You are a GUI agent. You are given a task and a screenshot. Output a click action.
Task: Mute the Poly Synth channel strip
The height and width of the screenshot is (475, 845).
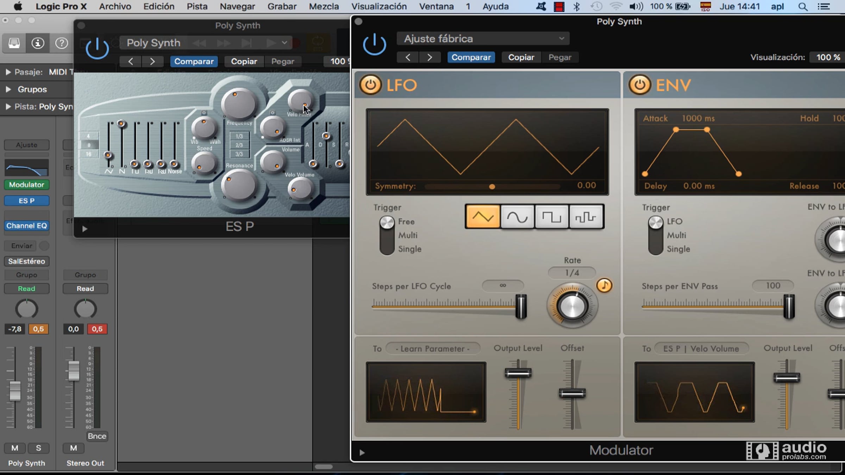[x=15, y=448]
